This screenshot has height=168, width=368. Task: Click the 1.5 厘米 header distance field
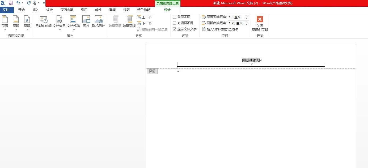236,17
